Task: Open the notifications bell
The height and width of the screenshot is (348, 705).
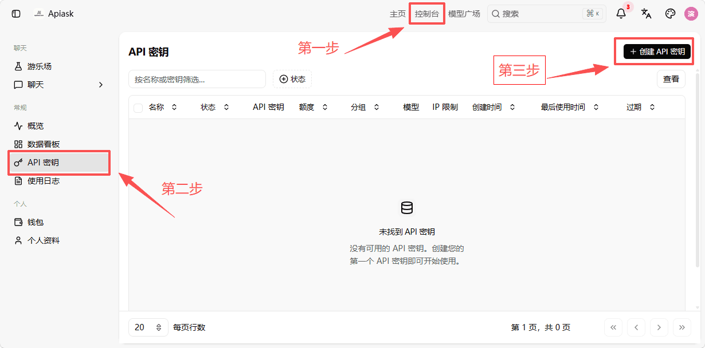Action: (621, 14)
